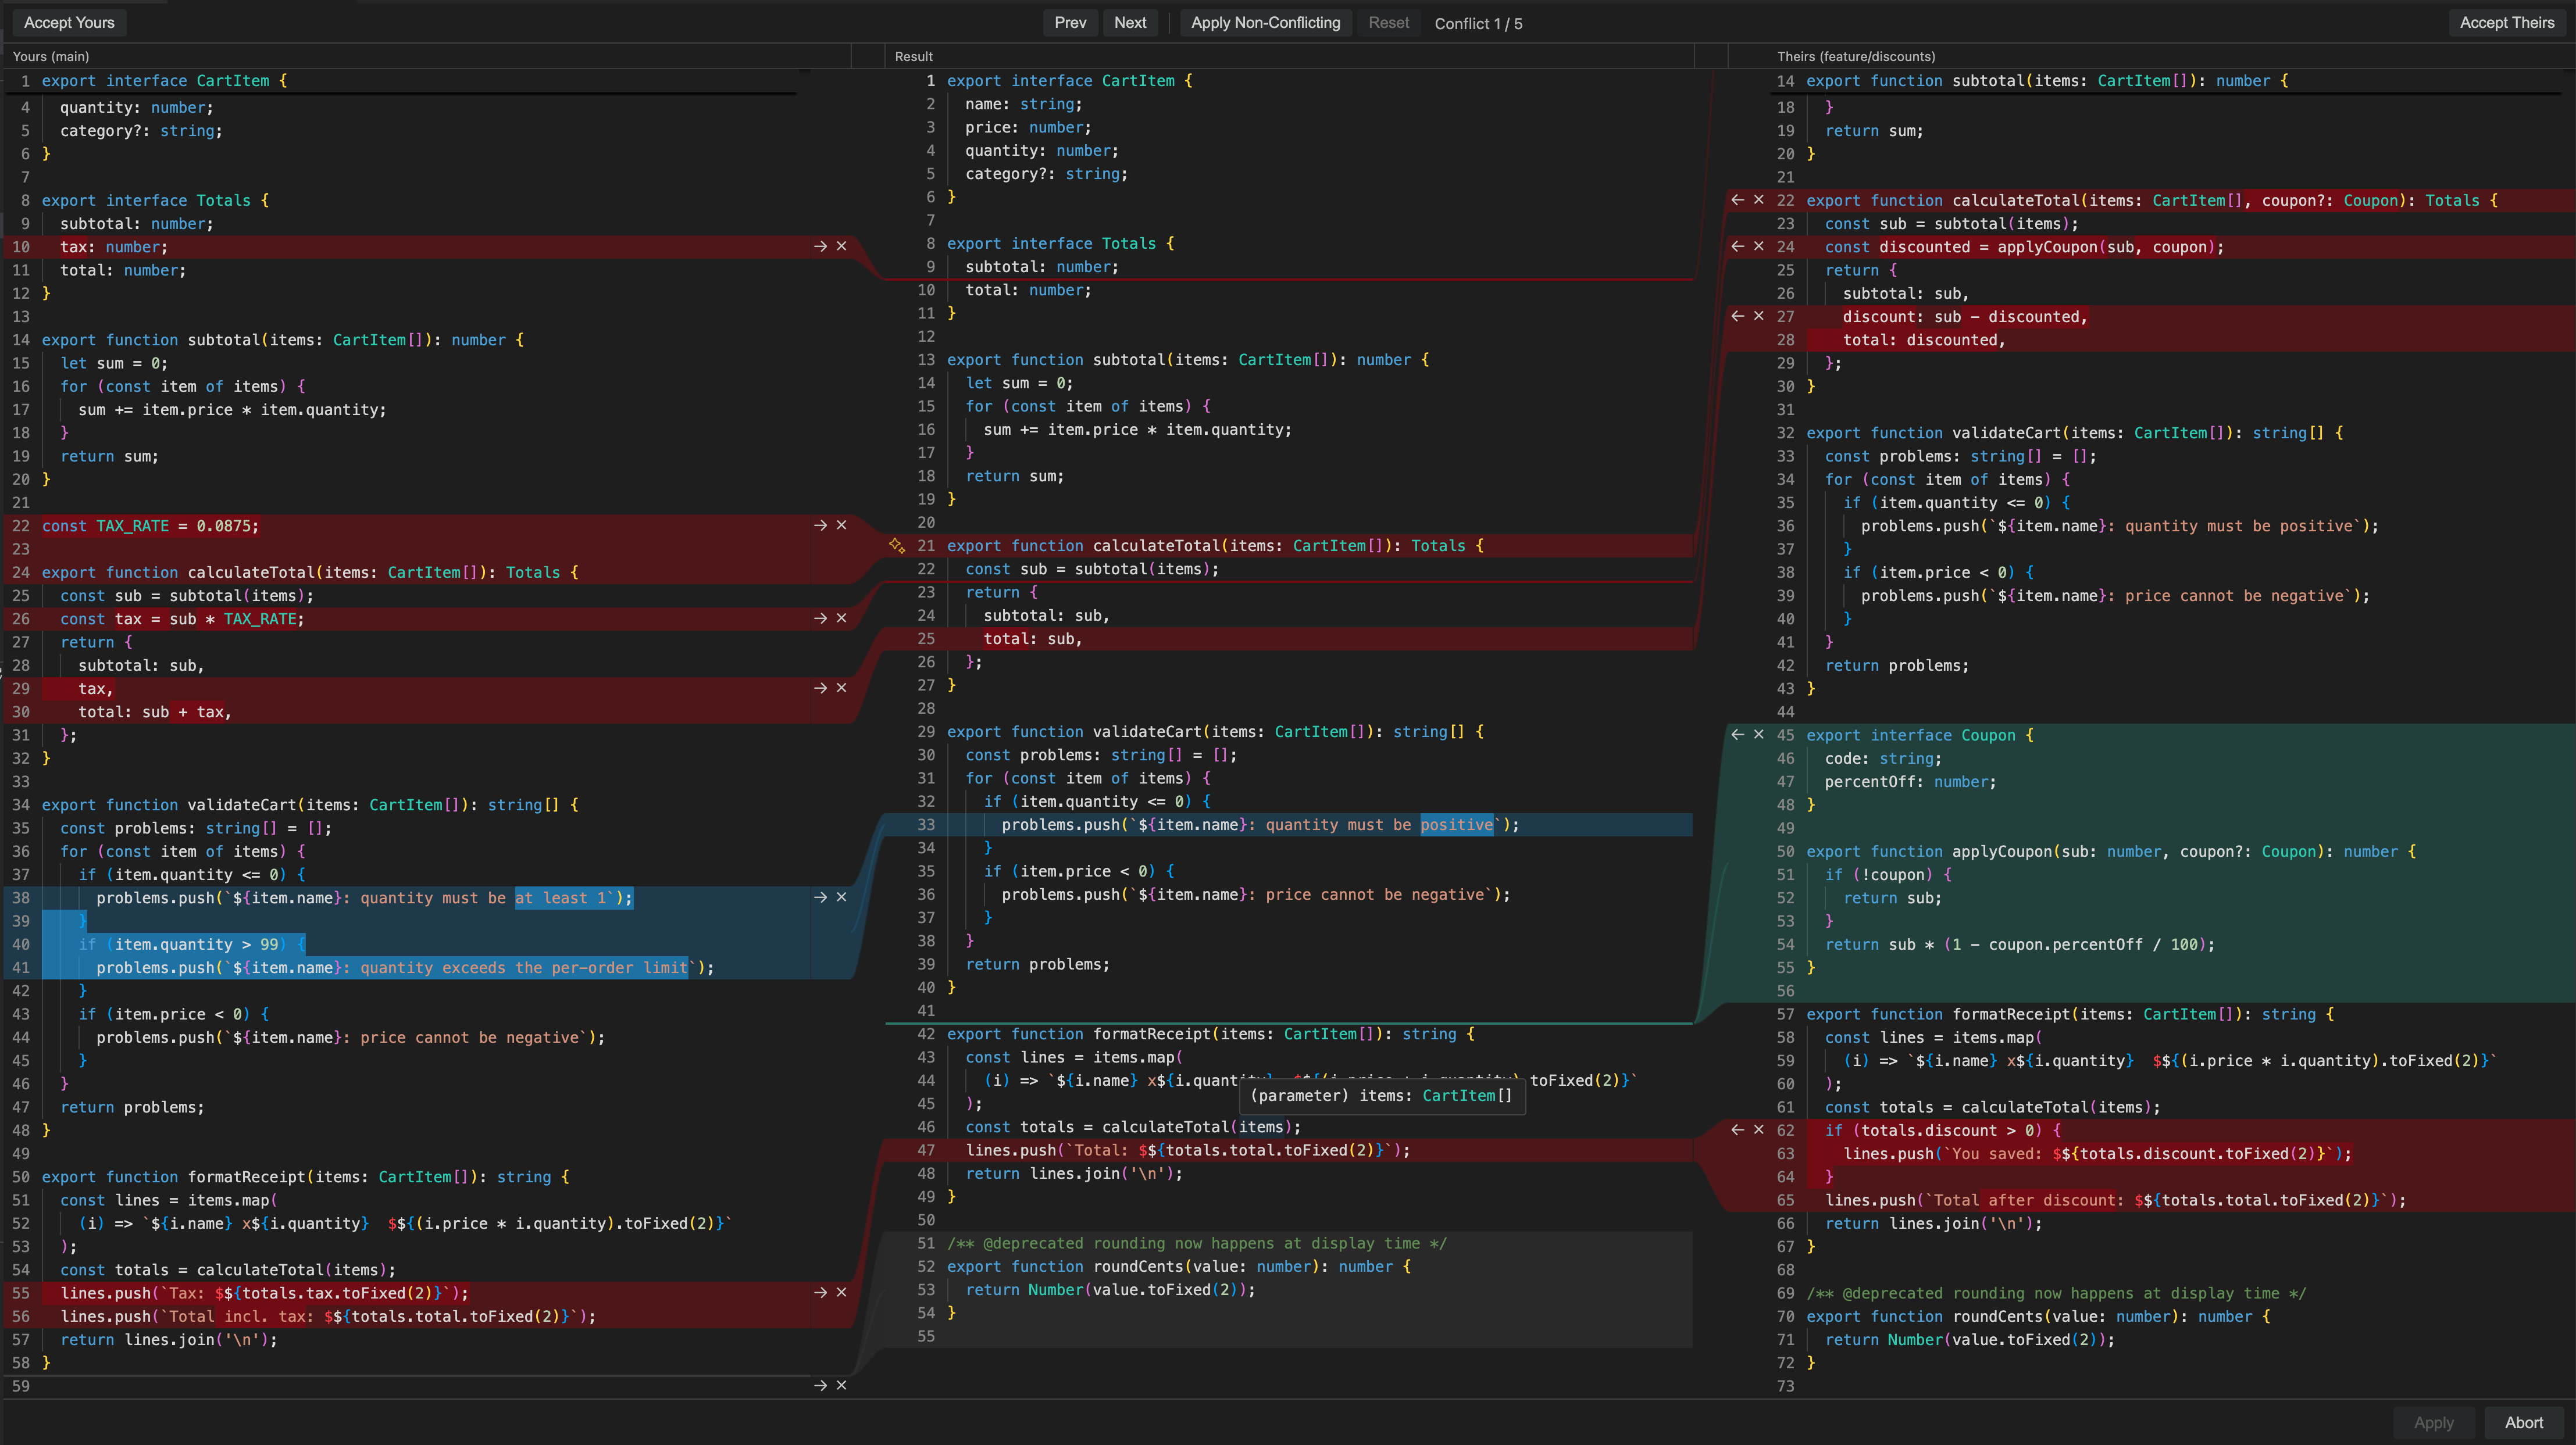Abort the merge
Image resolution: width=2576 pixels, height=1445 pixels.
click(2523, 1423)
